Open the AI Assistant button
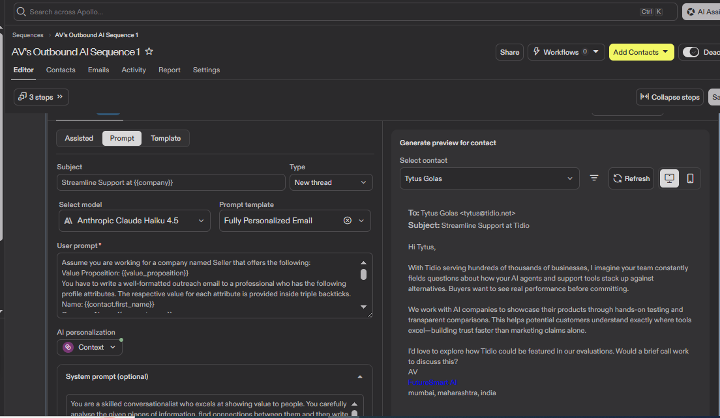 [702, 12]
